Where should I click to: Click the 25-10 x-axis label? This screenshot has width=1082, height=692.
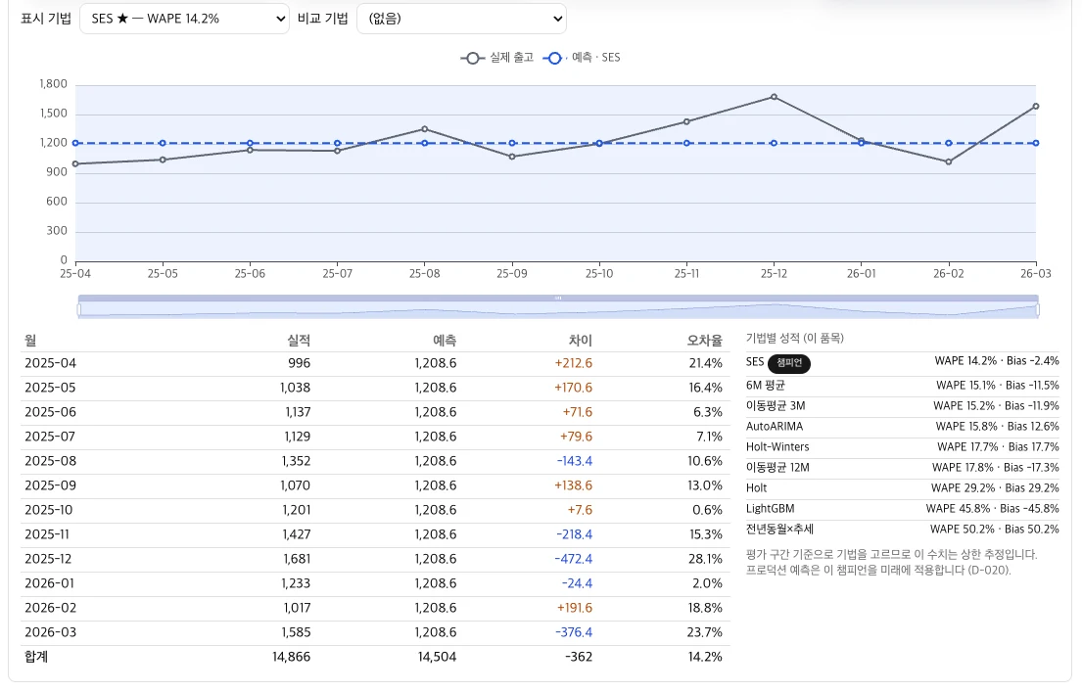599,274
